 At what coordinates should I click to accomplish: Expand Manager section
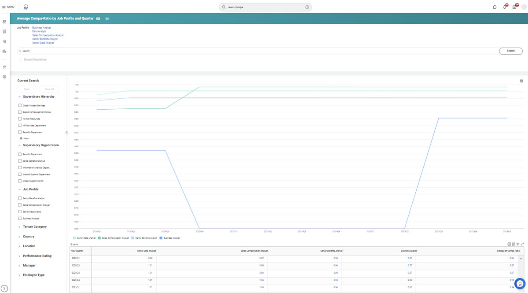(x=19, y=266)
